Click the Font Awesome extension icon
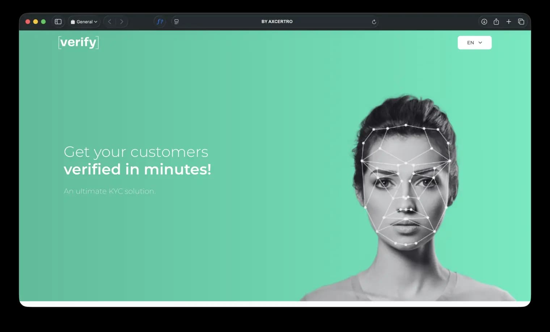 160,21
